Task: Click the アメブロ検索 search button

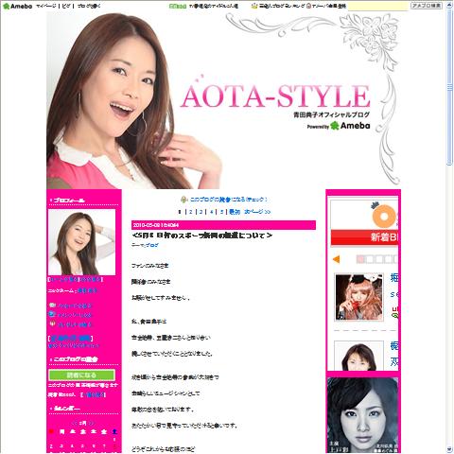Action: click(427, 6)
